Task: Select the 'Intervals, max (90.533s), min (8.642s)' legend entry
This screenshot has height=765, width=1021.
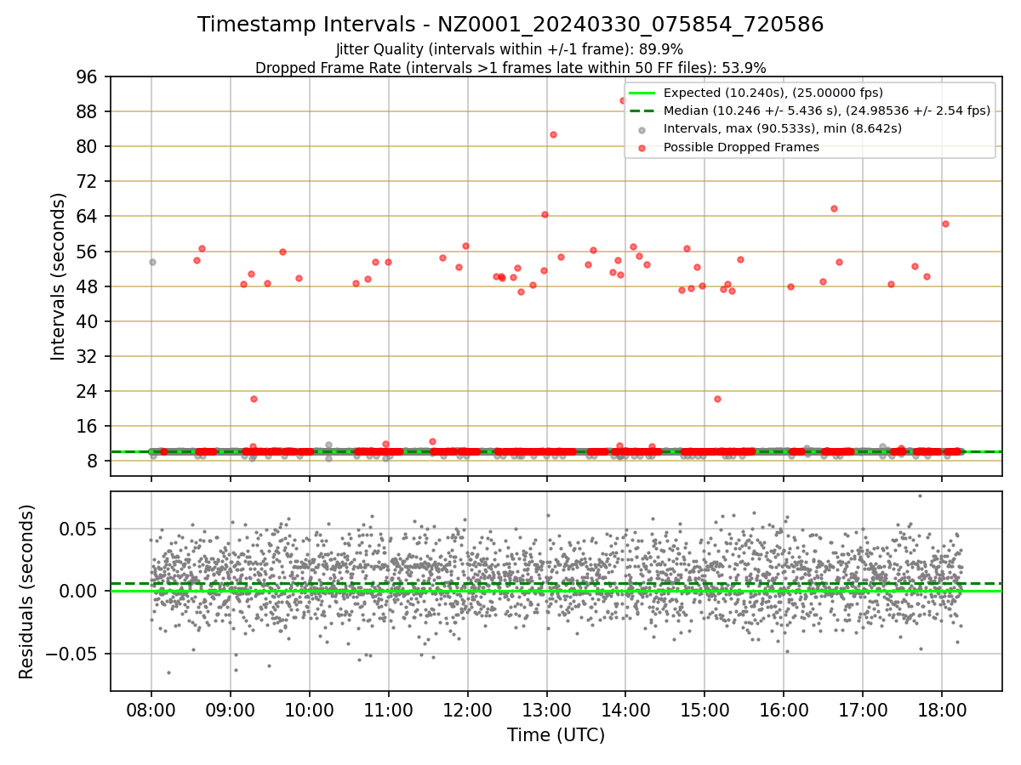Action: 783,128
